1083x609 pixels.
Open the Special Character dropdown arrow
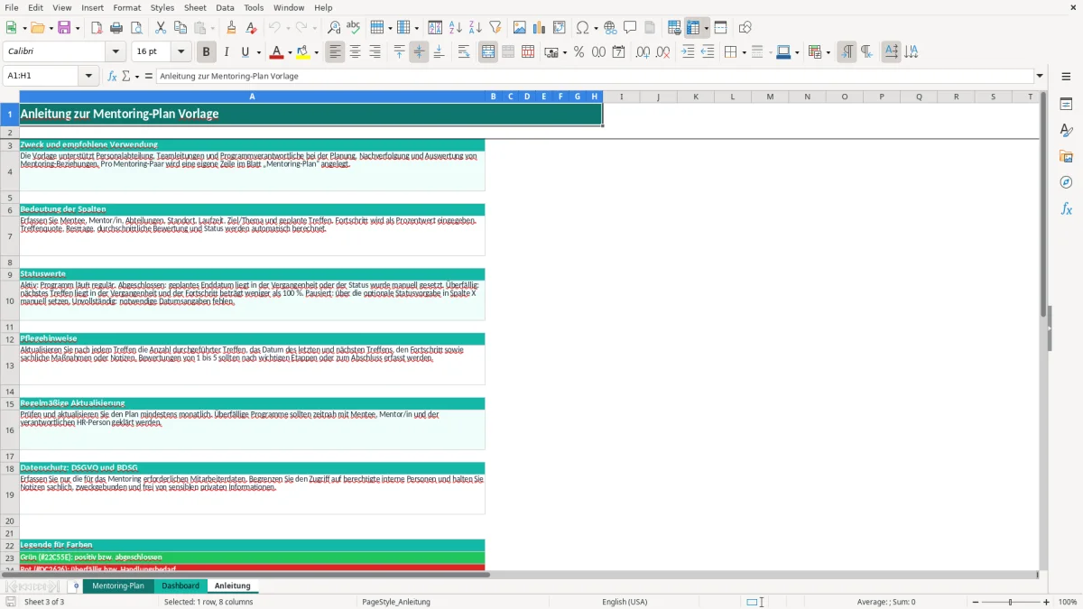596,28
